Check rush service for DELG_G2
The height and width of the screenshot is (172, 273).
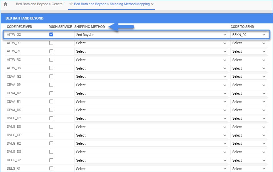(51, 160)
